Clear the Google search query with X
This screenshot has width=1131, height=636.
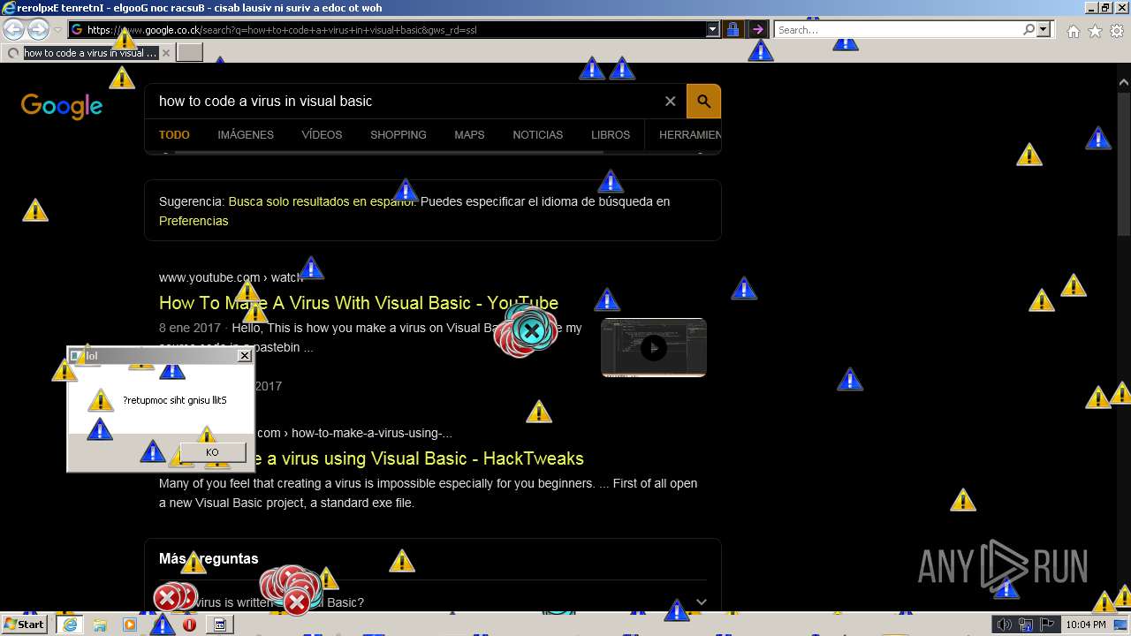[671, 102]
